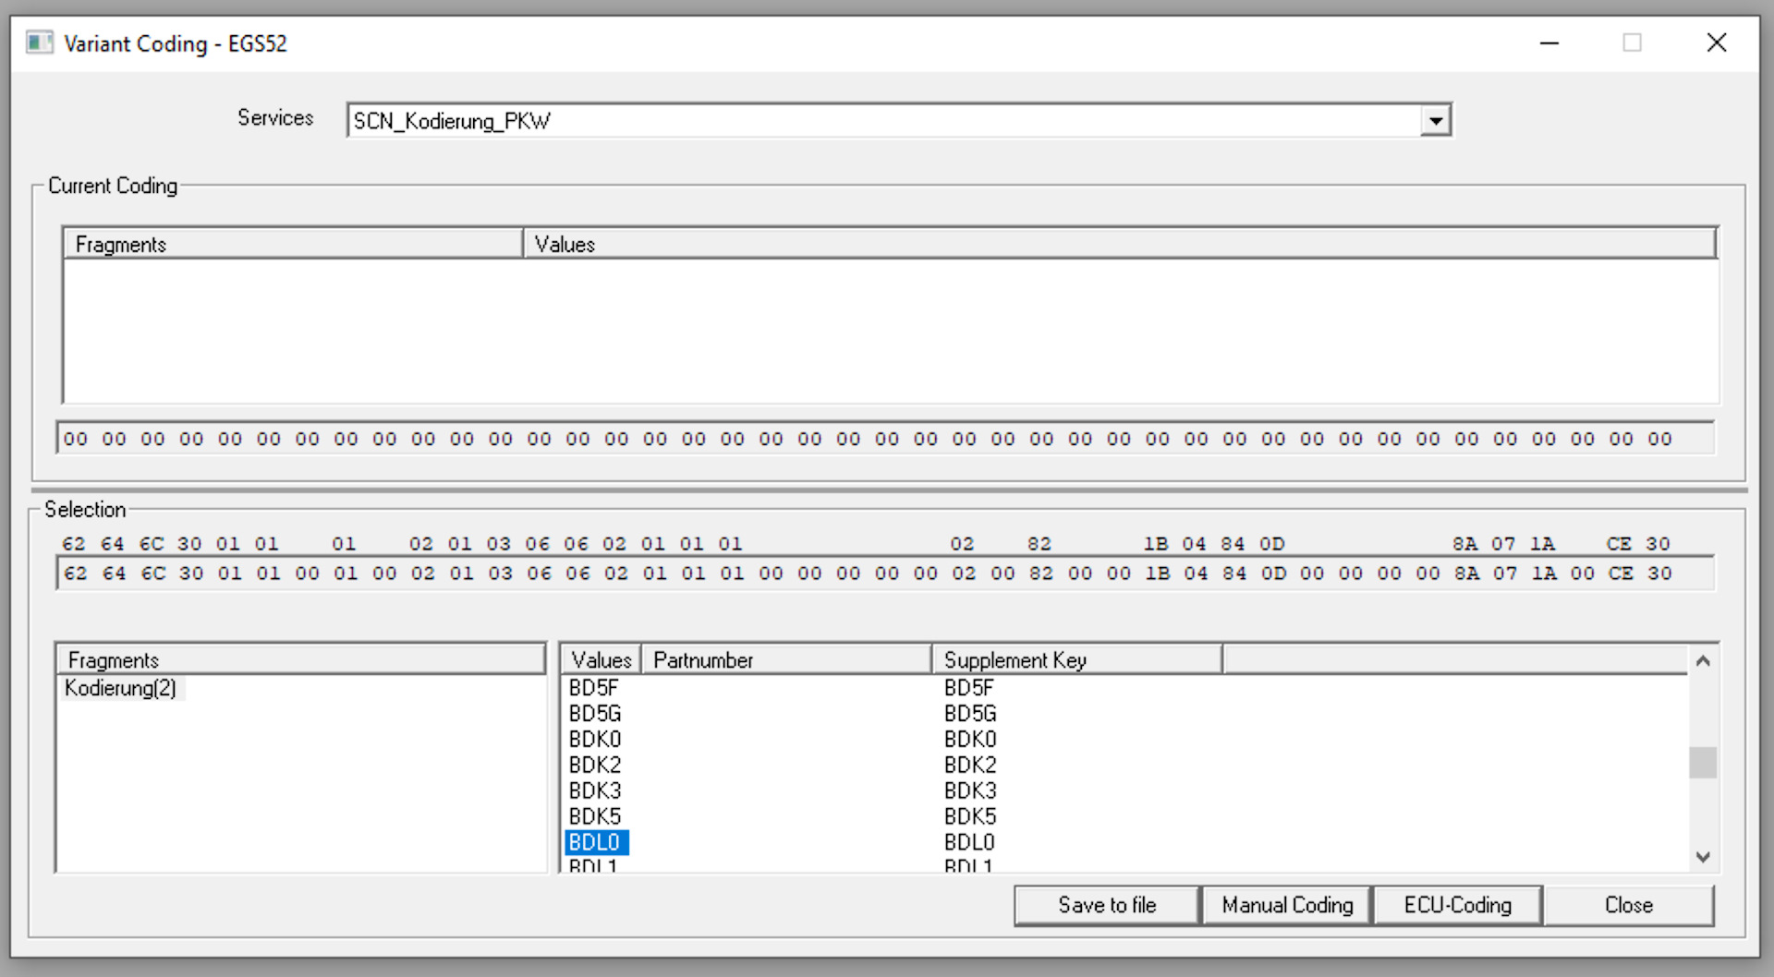Select highlighted value BDL0
The image size is (1774, 977).
(596, 842)
